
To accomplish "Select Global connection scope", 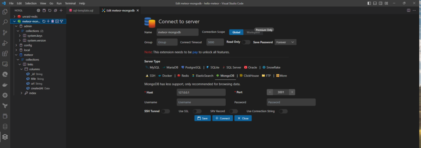I will click(236, 32).
